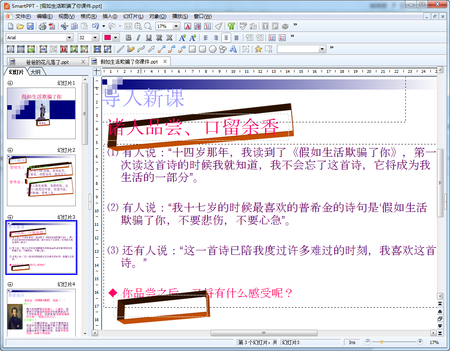Toggle underline formatting
The height and width of the screenshot is (351, 450).
click(148, 38)
